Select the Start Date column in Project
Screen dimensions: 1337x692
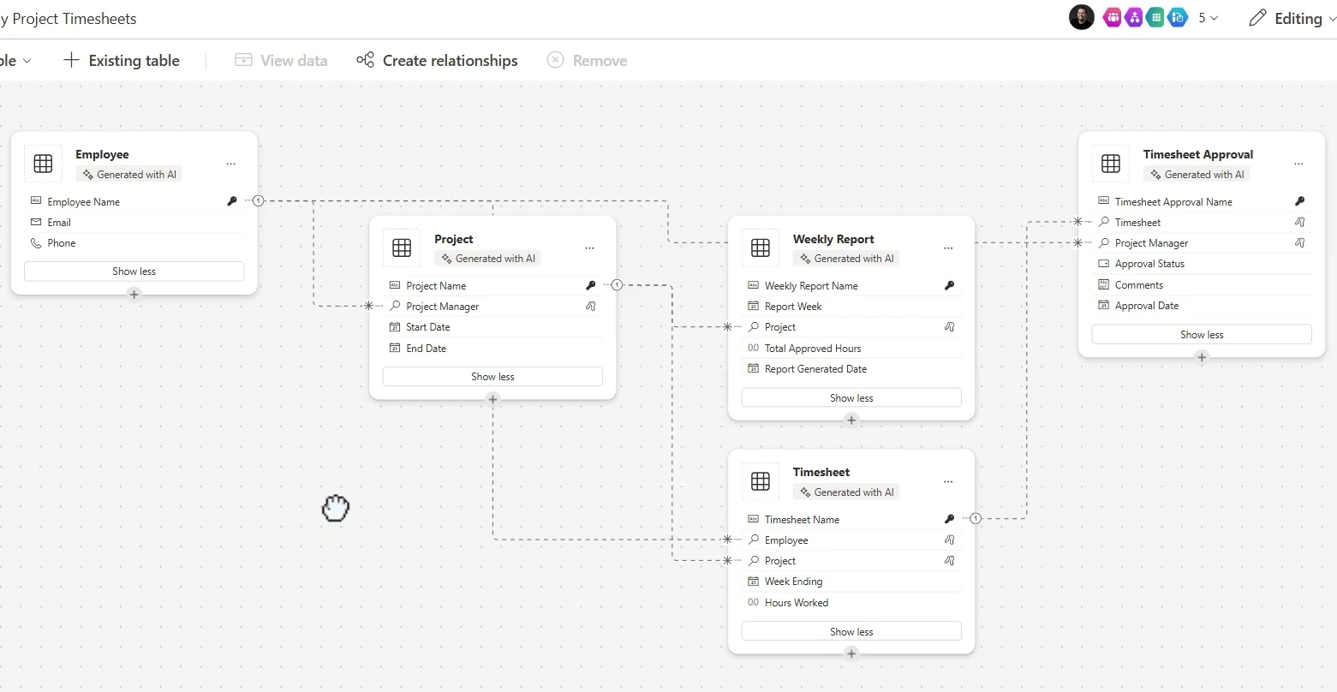pyautogui.click(x=492, y=327)
